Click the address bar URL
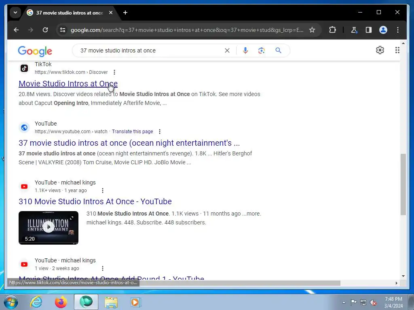The height and width of the screenshot is (310, 414). coord(187,30)
